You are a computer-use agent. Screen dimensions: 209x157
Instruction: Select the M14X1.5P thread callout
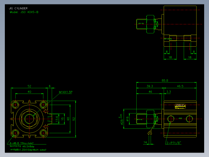(x=66, y=92)
